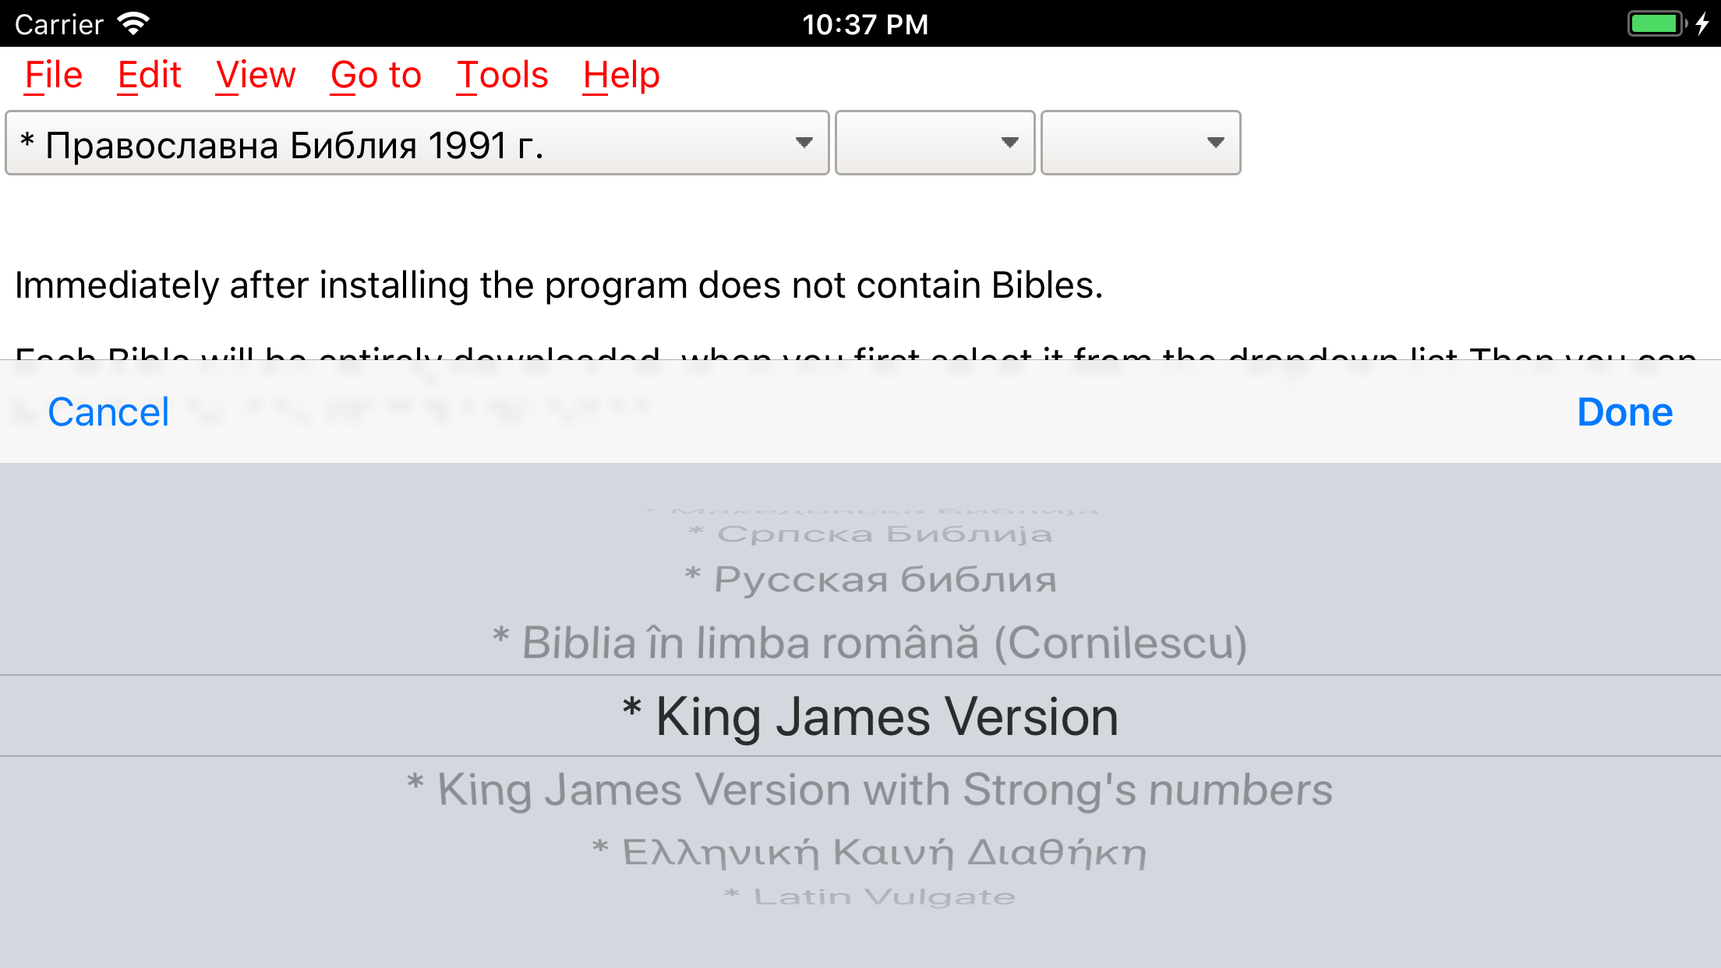Open the Edit menu
Screen dimensions: 1721x968
pos(149,76)
